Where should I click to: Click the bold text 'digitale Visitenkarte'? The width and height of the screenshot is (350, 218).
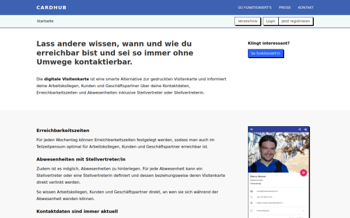click(66, 79)
